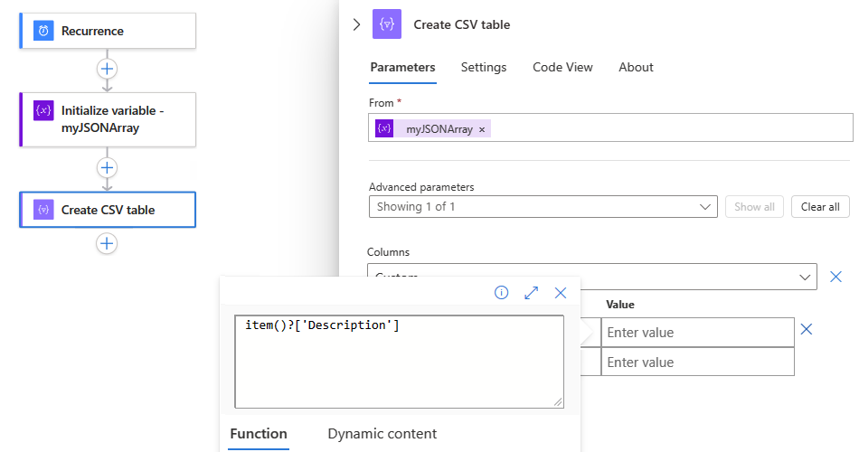Remove the Columns parameter with X

(835, 277)
